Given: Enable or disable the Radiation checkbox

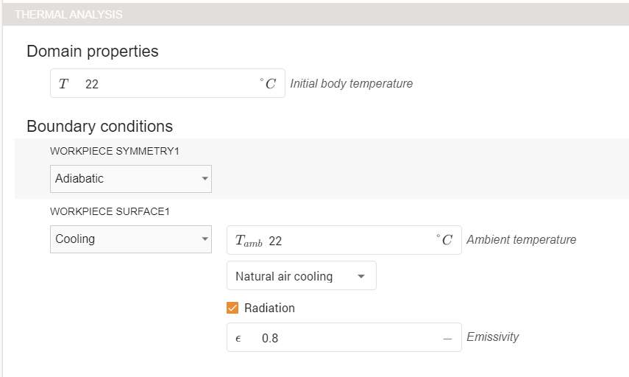Looking at the screenshot, I should click(x=233, y=308).
